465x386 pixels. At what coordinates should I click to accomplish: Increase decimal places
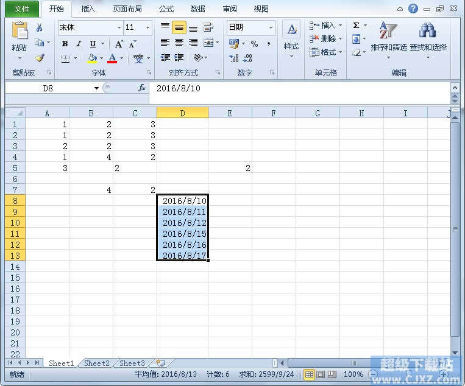click(x=234, y=58)
